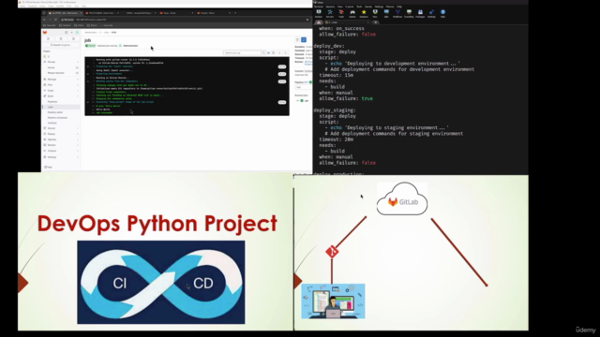Viewport: 600px width, 337px height.
Task: Click the Help link at GitLab sidebar bottom
Action: (x=48, y=167)
